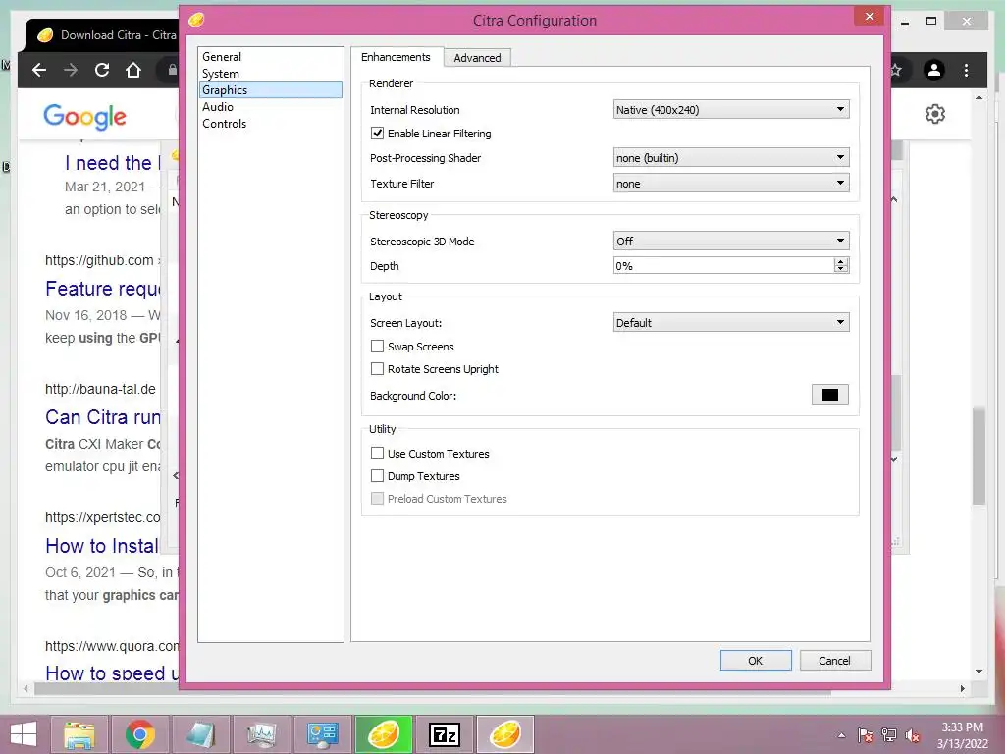
Task: Click the Citra icon in the dialog title bar
Action: tap(196, 20)
